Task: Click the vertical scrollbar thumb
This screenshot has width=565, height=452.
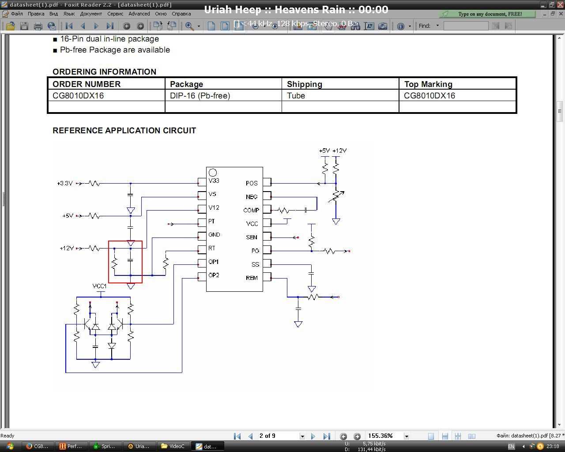Action: (x=559, y=111)
